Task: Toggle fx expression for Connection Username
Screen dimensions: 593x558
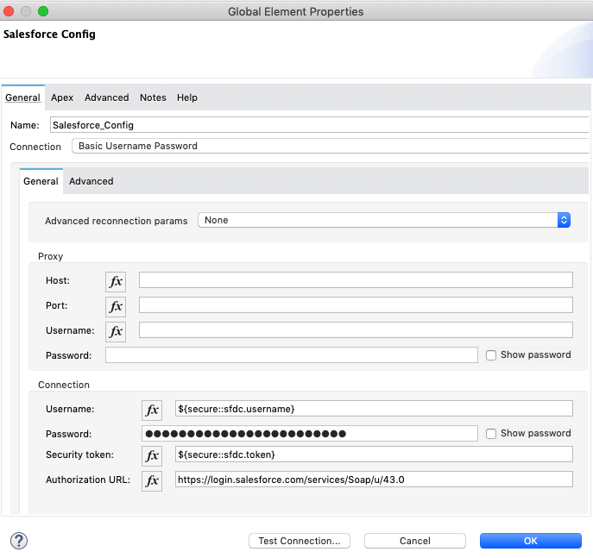Action: click(152, 411)
